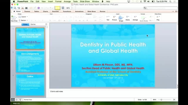Screen dimensions: 188x105
Task: Close the slides pane with round X button
Action: tap(46, 24)
